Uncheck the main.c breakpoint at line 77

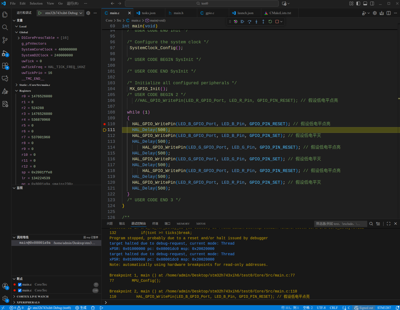20,284
